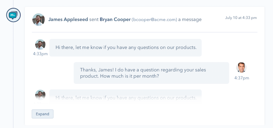Open Bryan Cooper contact name link

[x=115, y=19]
